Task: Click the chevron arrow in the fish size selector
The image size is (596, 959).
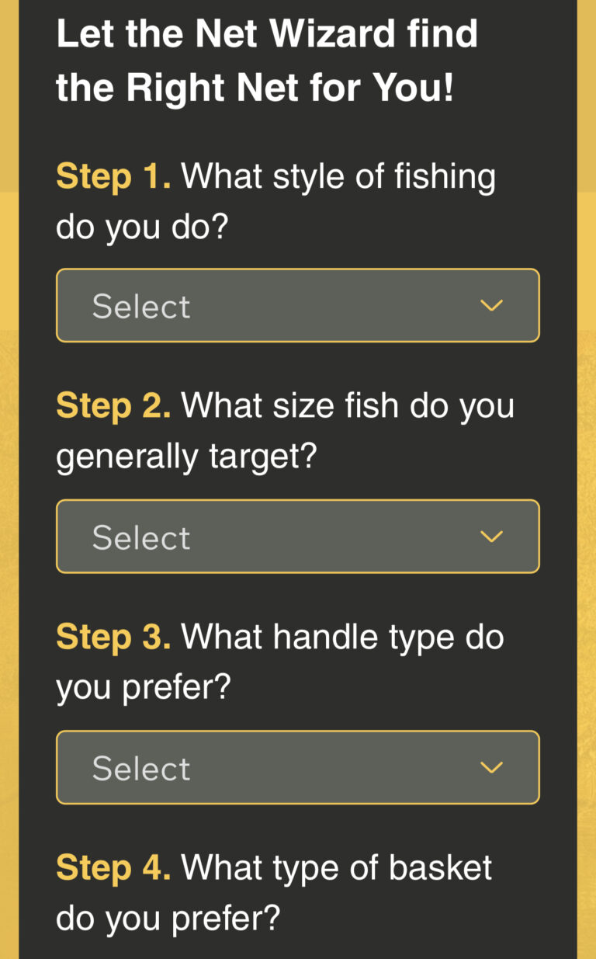Action: tap(492, 537)
